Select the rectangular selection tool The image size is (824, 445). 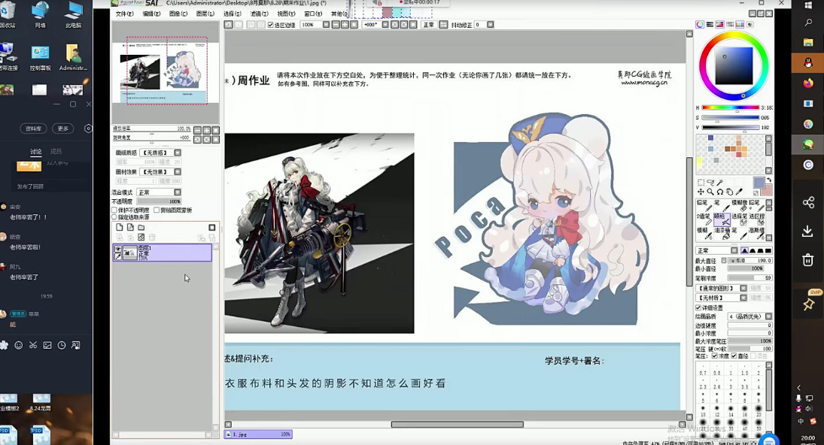click(x=701, y=182)
